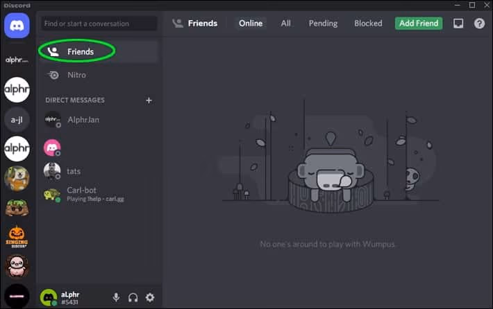Screen dimensions: 493x309
Task: Open the Inbox icon
Action: 458,24
